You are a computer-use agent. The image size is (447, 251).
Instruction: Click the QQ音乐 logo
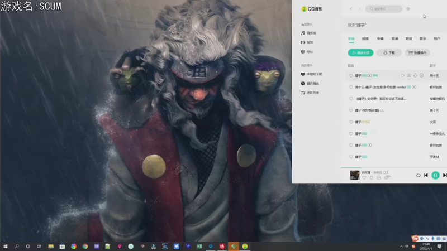click(312, 9)
